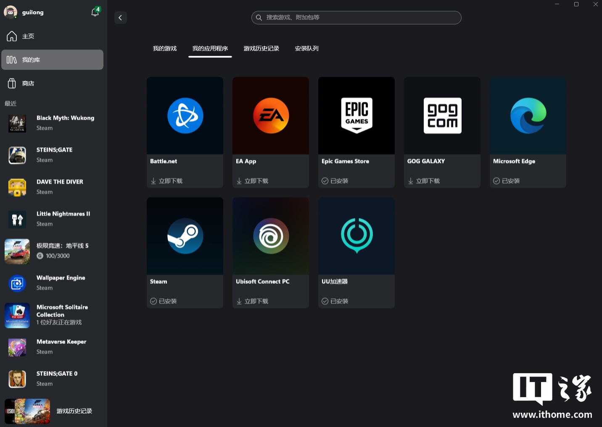Open the 游戏历史记录 tab
The image size is (602, 427).
[x=261, y=48]
